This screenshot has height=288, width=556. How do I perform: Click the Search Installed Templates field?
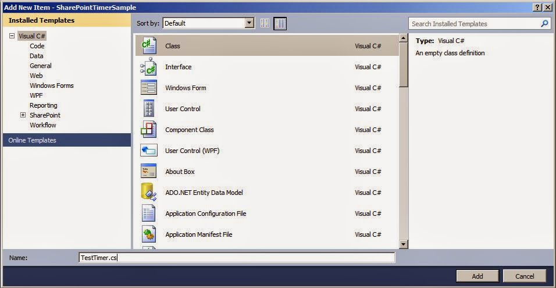[474, 24]
